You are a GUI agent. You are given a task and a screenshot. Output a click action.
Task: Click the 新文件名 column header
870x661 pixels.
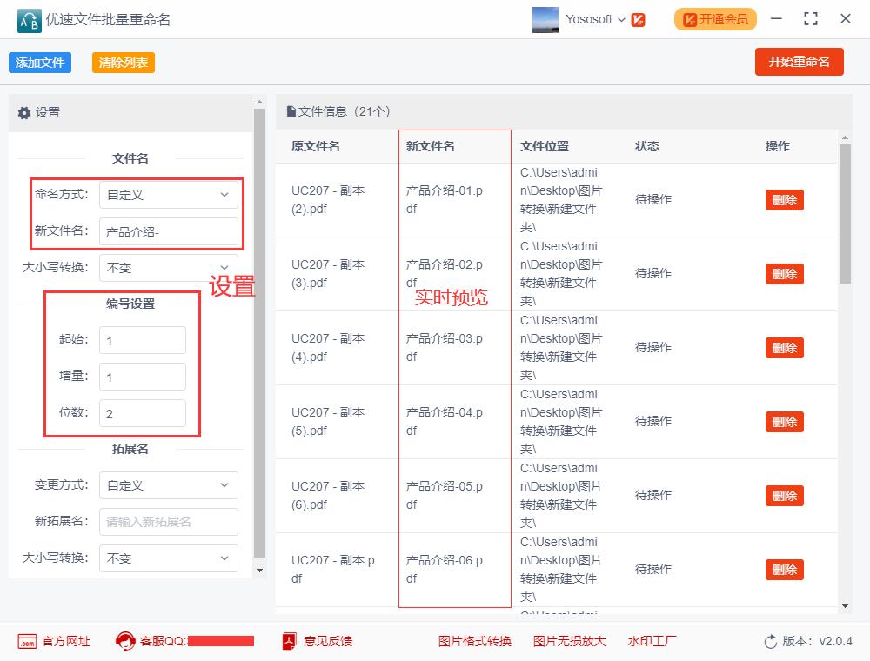[x=430, y=146]
